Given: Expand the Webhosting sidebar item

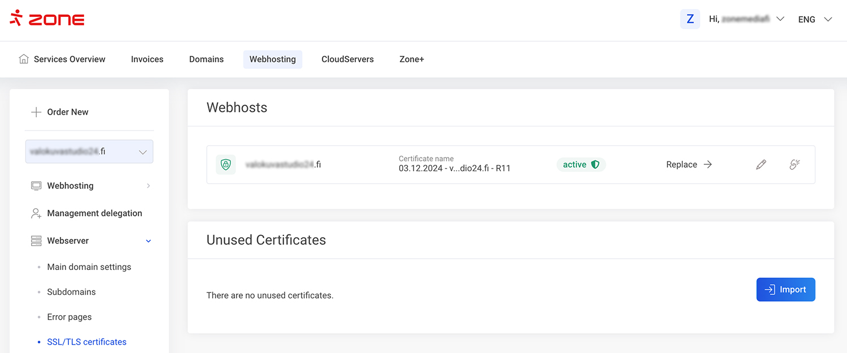Looking at the screenshot, I should (149, 186).
